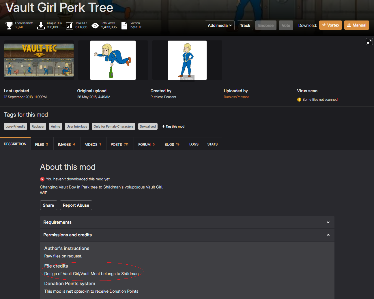Click the Donation Points opt-in statement
Image resolution: width=374 pixels, height=299 pixels.
(91, 291)
